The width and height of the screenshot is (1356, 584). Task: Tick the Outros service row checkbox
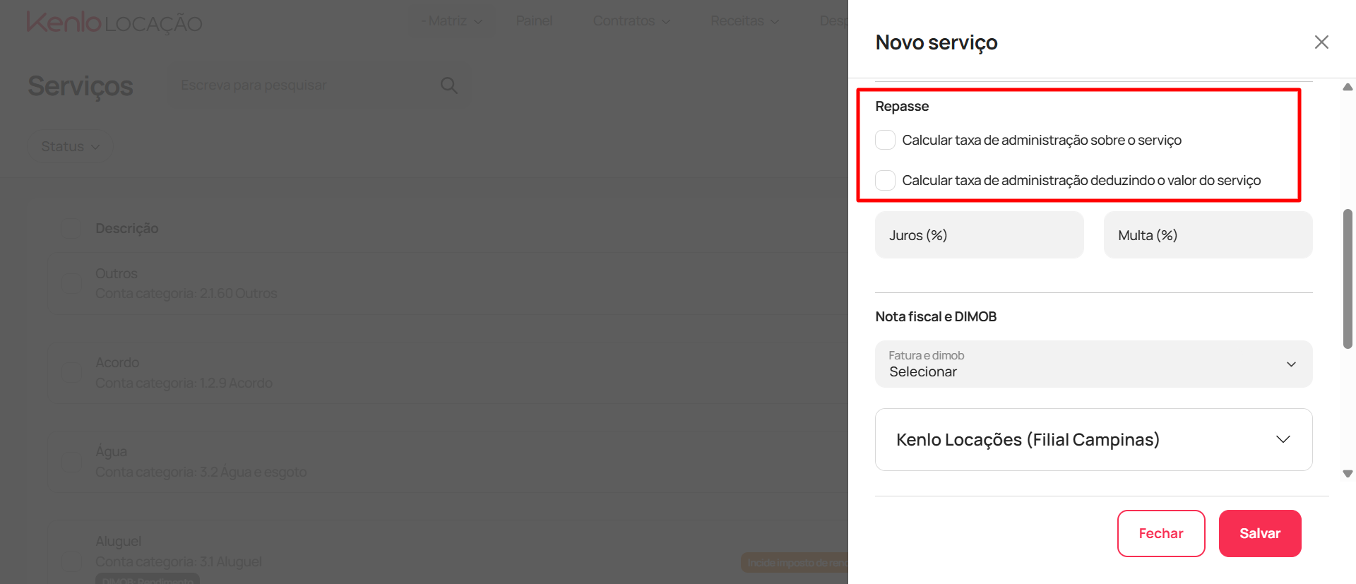coord(71,283)
